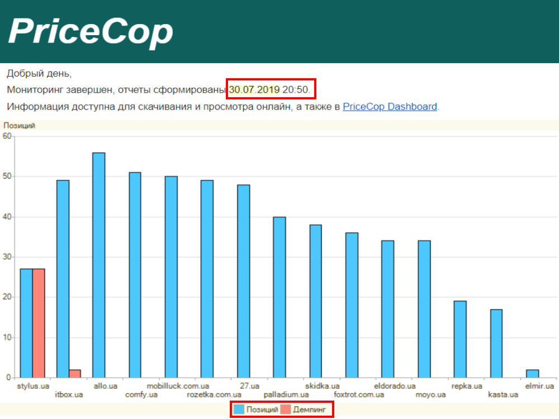The width and height of the screenshot is (559, 419).
Task: Click the blue bar for elmir.ua
Action: click(x=533, y=373)
